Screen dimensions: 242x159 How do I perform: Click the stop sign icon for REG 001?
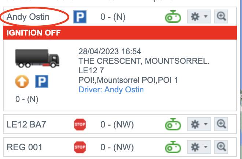80,147
